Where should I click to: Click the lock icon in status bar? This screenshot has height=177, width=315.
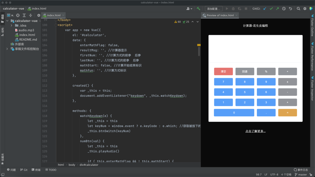pos(311,174)
